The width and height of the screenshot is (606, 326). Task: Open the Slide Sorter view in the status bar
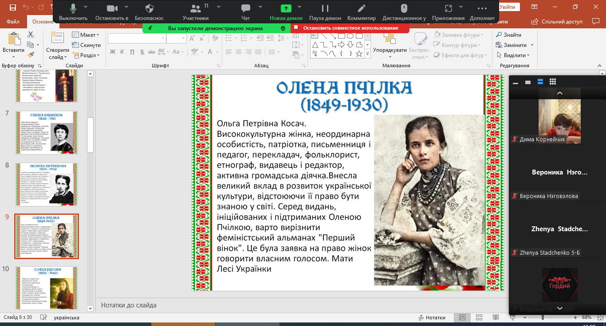[x=479, y=318]
